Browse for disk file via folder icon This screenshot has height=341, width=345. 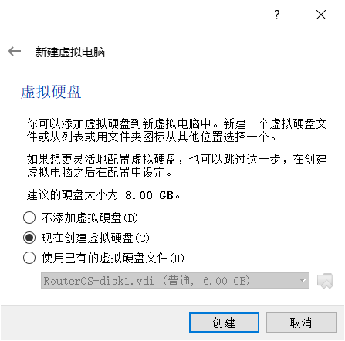click(325, 281)
